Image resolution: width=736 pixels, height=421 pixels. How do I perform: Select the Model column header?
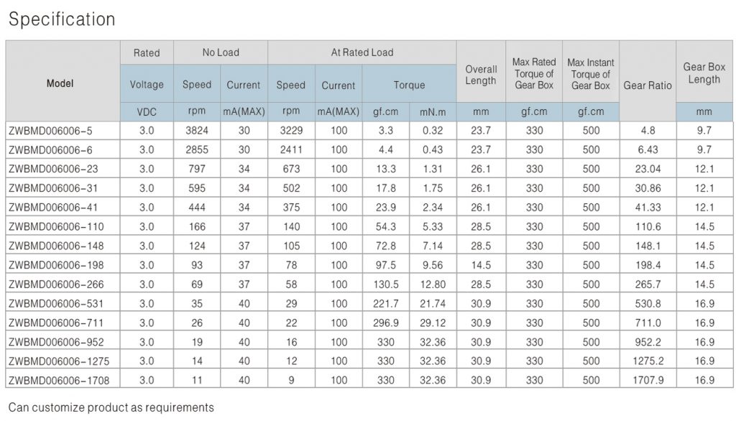(60, 83)
